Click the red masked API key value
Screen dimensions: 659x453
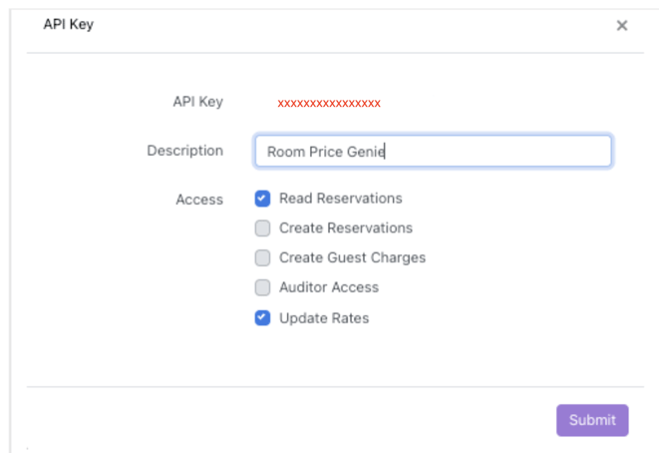tap(329, 103)
